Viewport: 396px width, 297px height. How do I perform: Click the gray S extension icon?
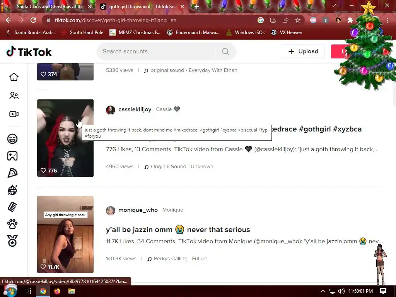(326, 20)
